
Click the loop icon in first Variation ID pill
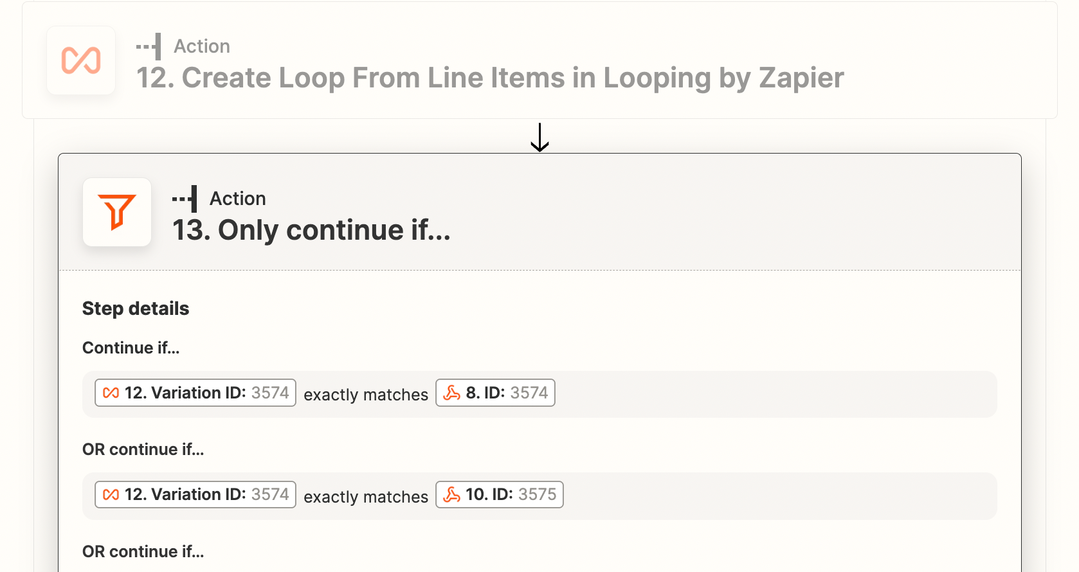point(111,393)
